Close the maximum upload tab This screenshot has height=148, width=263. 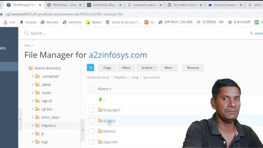point(161,5)
